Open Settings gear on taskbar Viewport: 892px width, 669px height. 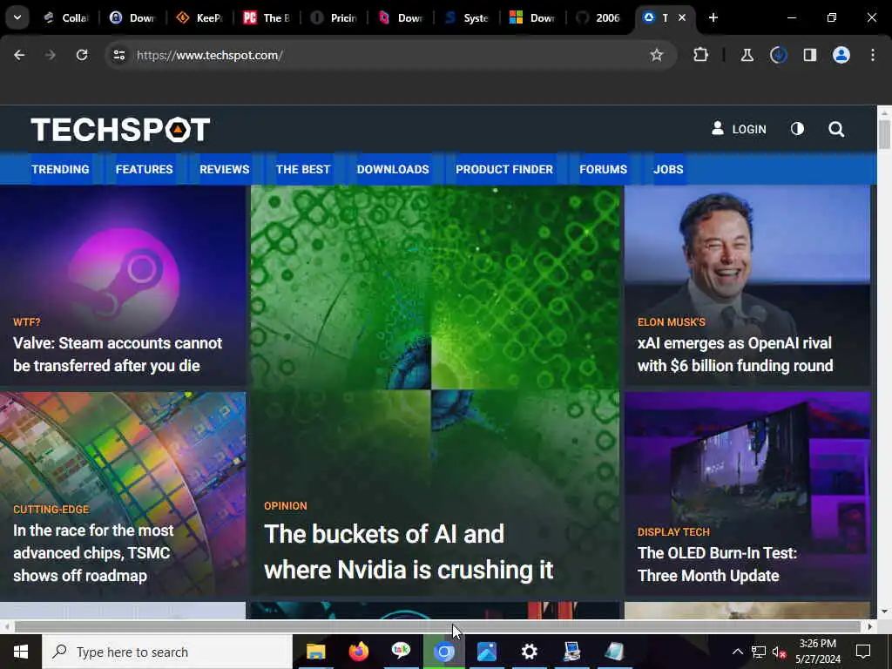529,652
